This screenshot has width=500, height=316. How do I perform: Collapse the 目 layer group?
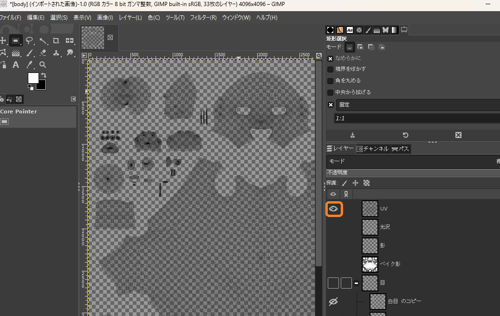pos(356,283)
